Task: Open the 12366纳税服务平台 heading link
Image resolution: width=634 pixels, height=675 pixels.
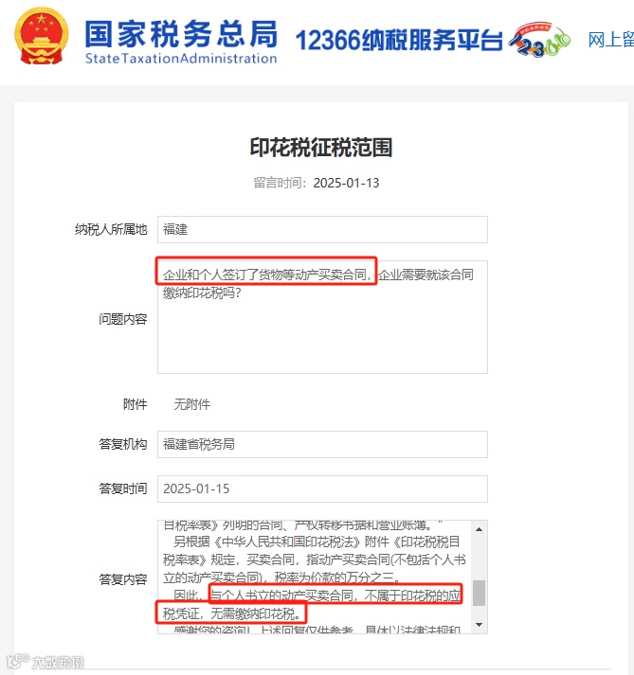Action: [399, 41]
